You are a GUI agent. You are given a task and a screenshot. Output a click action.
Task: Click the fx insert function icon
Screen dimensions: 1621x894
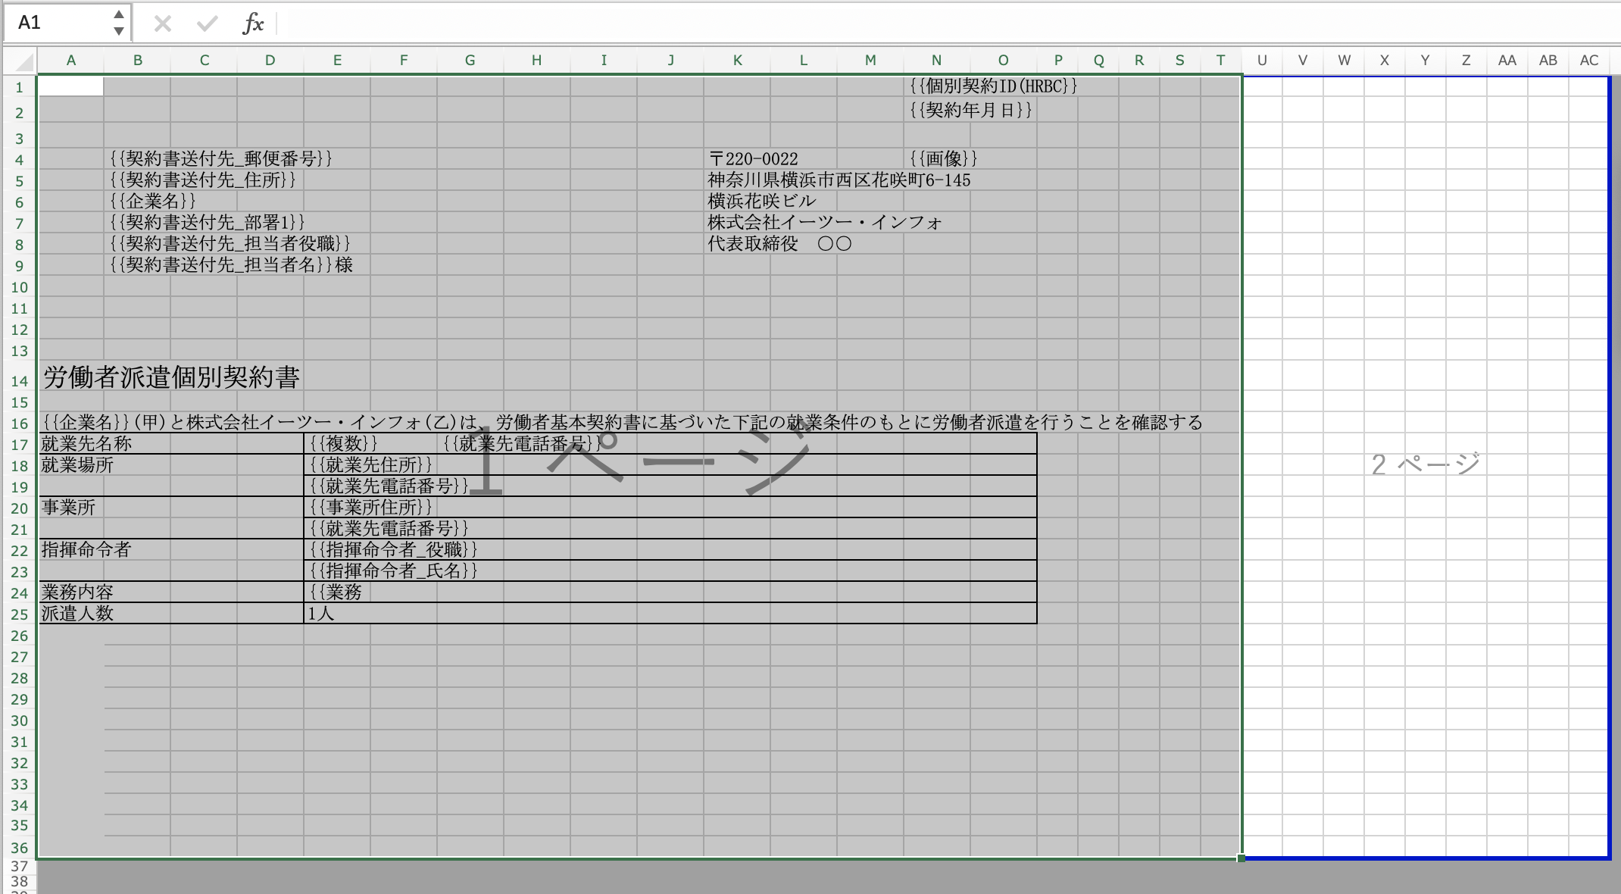(253, 23)
